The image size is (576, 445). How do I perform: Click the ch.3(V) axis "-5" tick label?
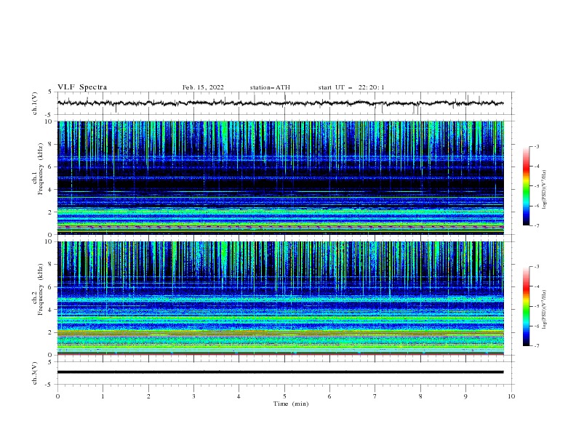click(x=49, y=385)
